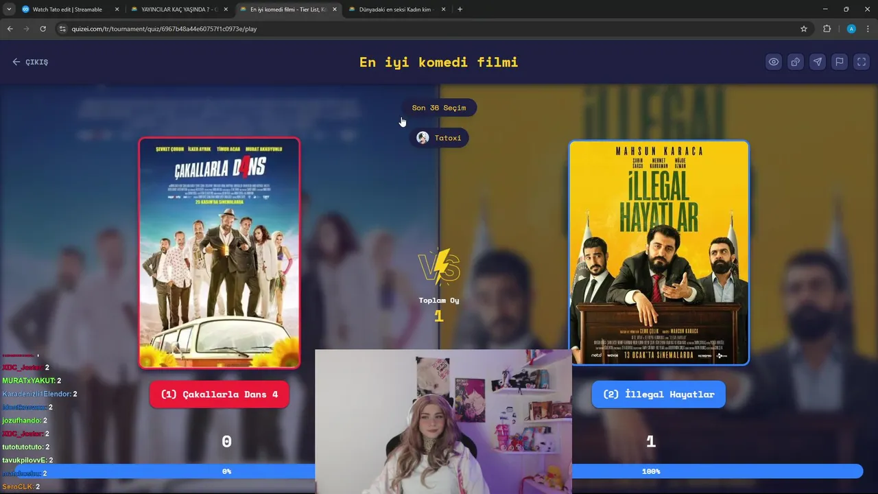878x494 pixels.
Task: Click the En iyi komedi filmi title
Action: pyautogui.click(x=439, y=62)
